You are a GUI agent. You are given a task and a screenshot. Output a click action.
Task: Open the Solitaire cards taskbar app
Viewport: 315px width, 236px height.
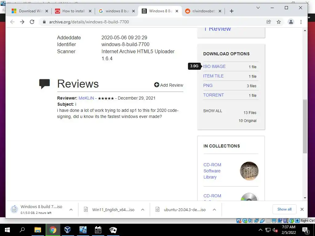(x=113, y=230)
